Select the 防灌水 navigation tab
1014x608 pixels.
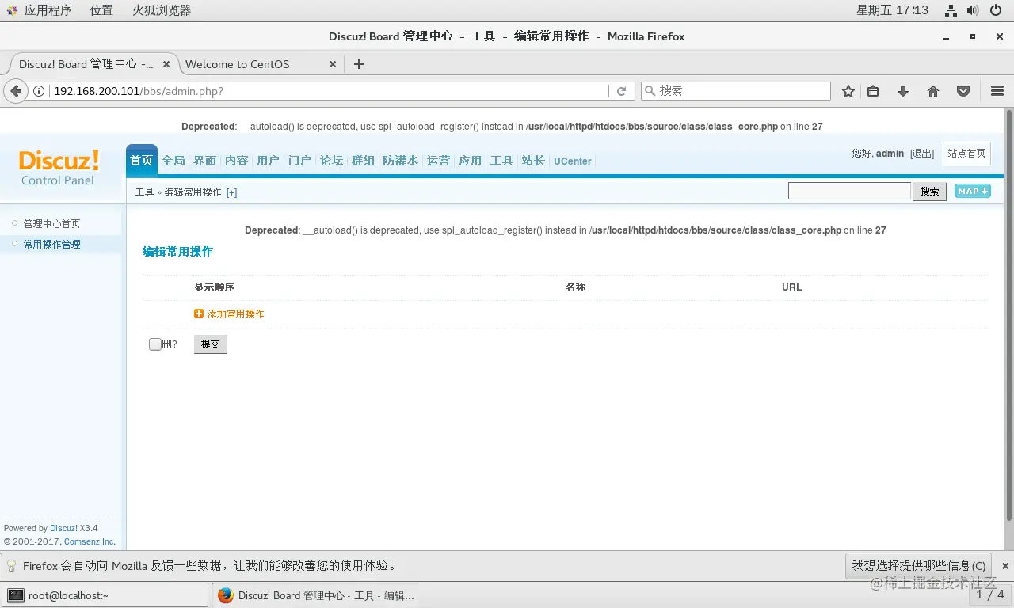(400, 161)
